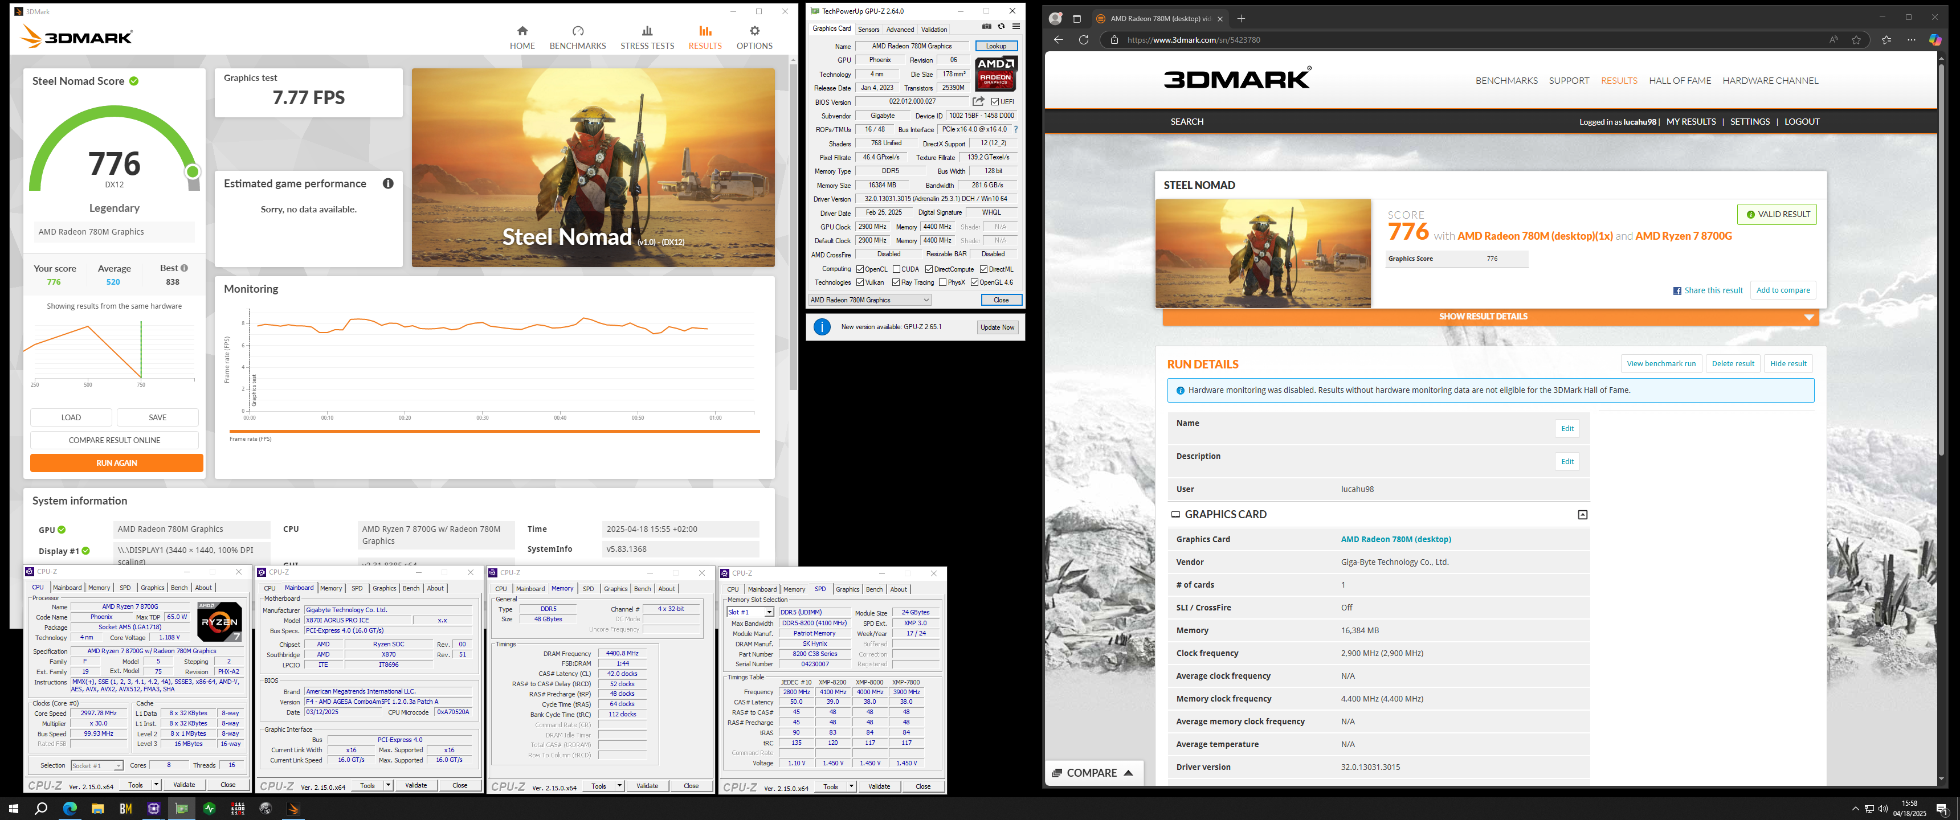Image resolution: width=1960 pixels, height=820 pixels.
Task: Click the BIOS export share icon in GPU-Z
Action: 978,101
